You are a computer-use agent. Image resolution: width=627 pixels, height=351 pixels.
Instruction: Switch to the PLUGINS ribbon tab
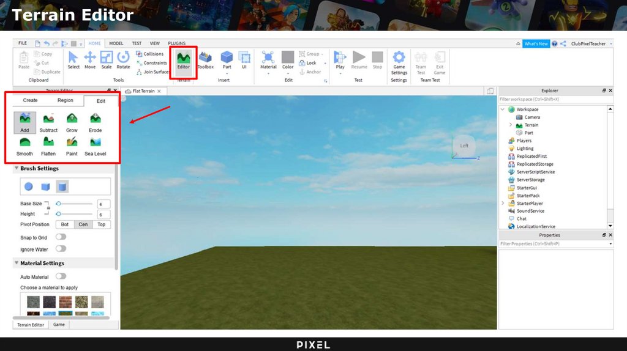coord(177,43)
